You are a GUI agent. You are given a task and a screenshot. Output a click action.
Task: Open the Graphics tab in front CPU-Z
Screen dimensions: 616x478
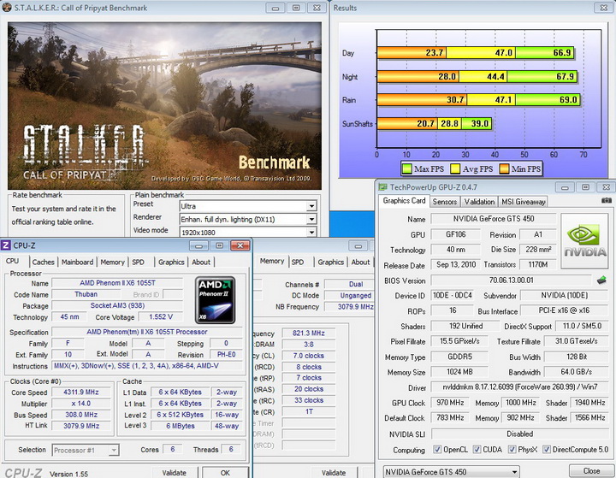pos(171,262)
